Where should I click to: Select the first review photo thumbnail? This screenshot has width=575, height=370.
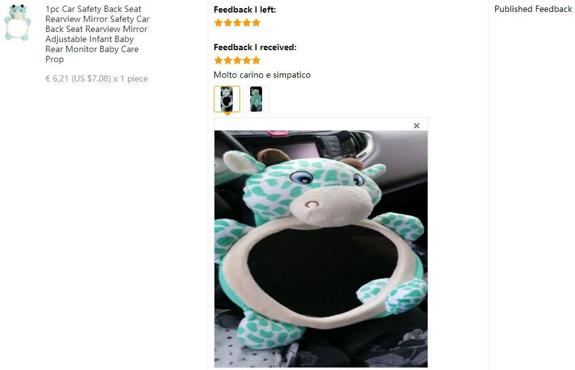tap(227, 99)
